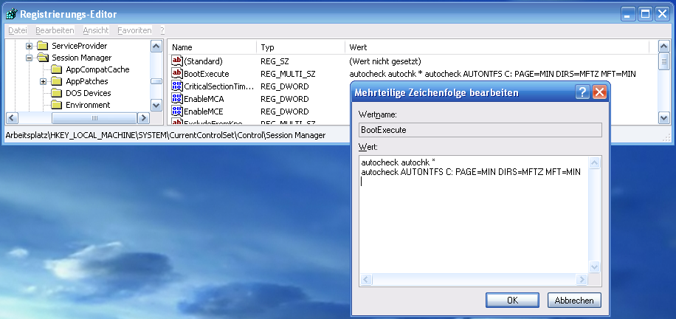Viewport: 676px width, 319px height.
Task: Click the Typ column header
Action: (301, 47)
